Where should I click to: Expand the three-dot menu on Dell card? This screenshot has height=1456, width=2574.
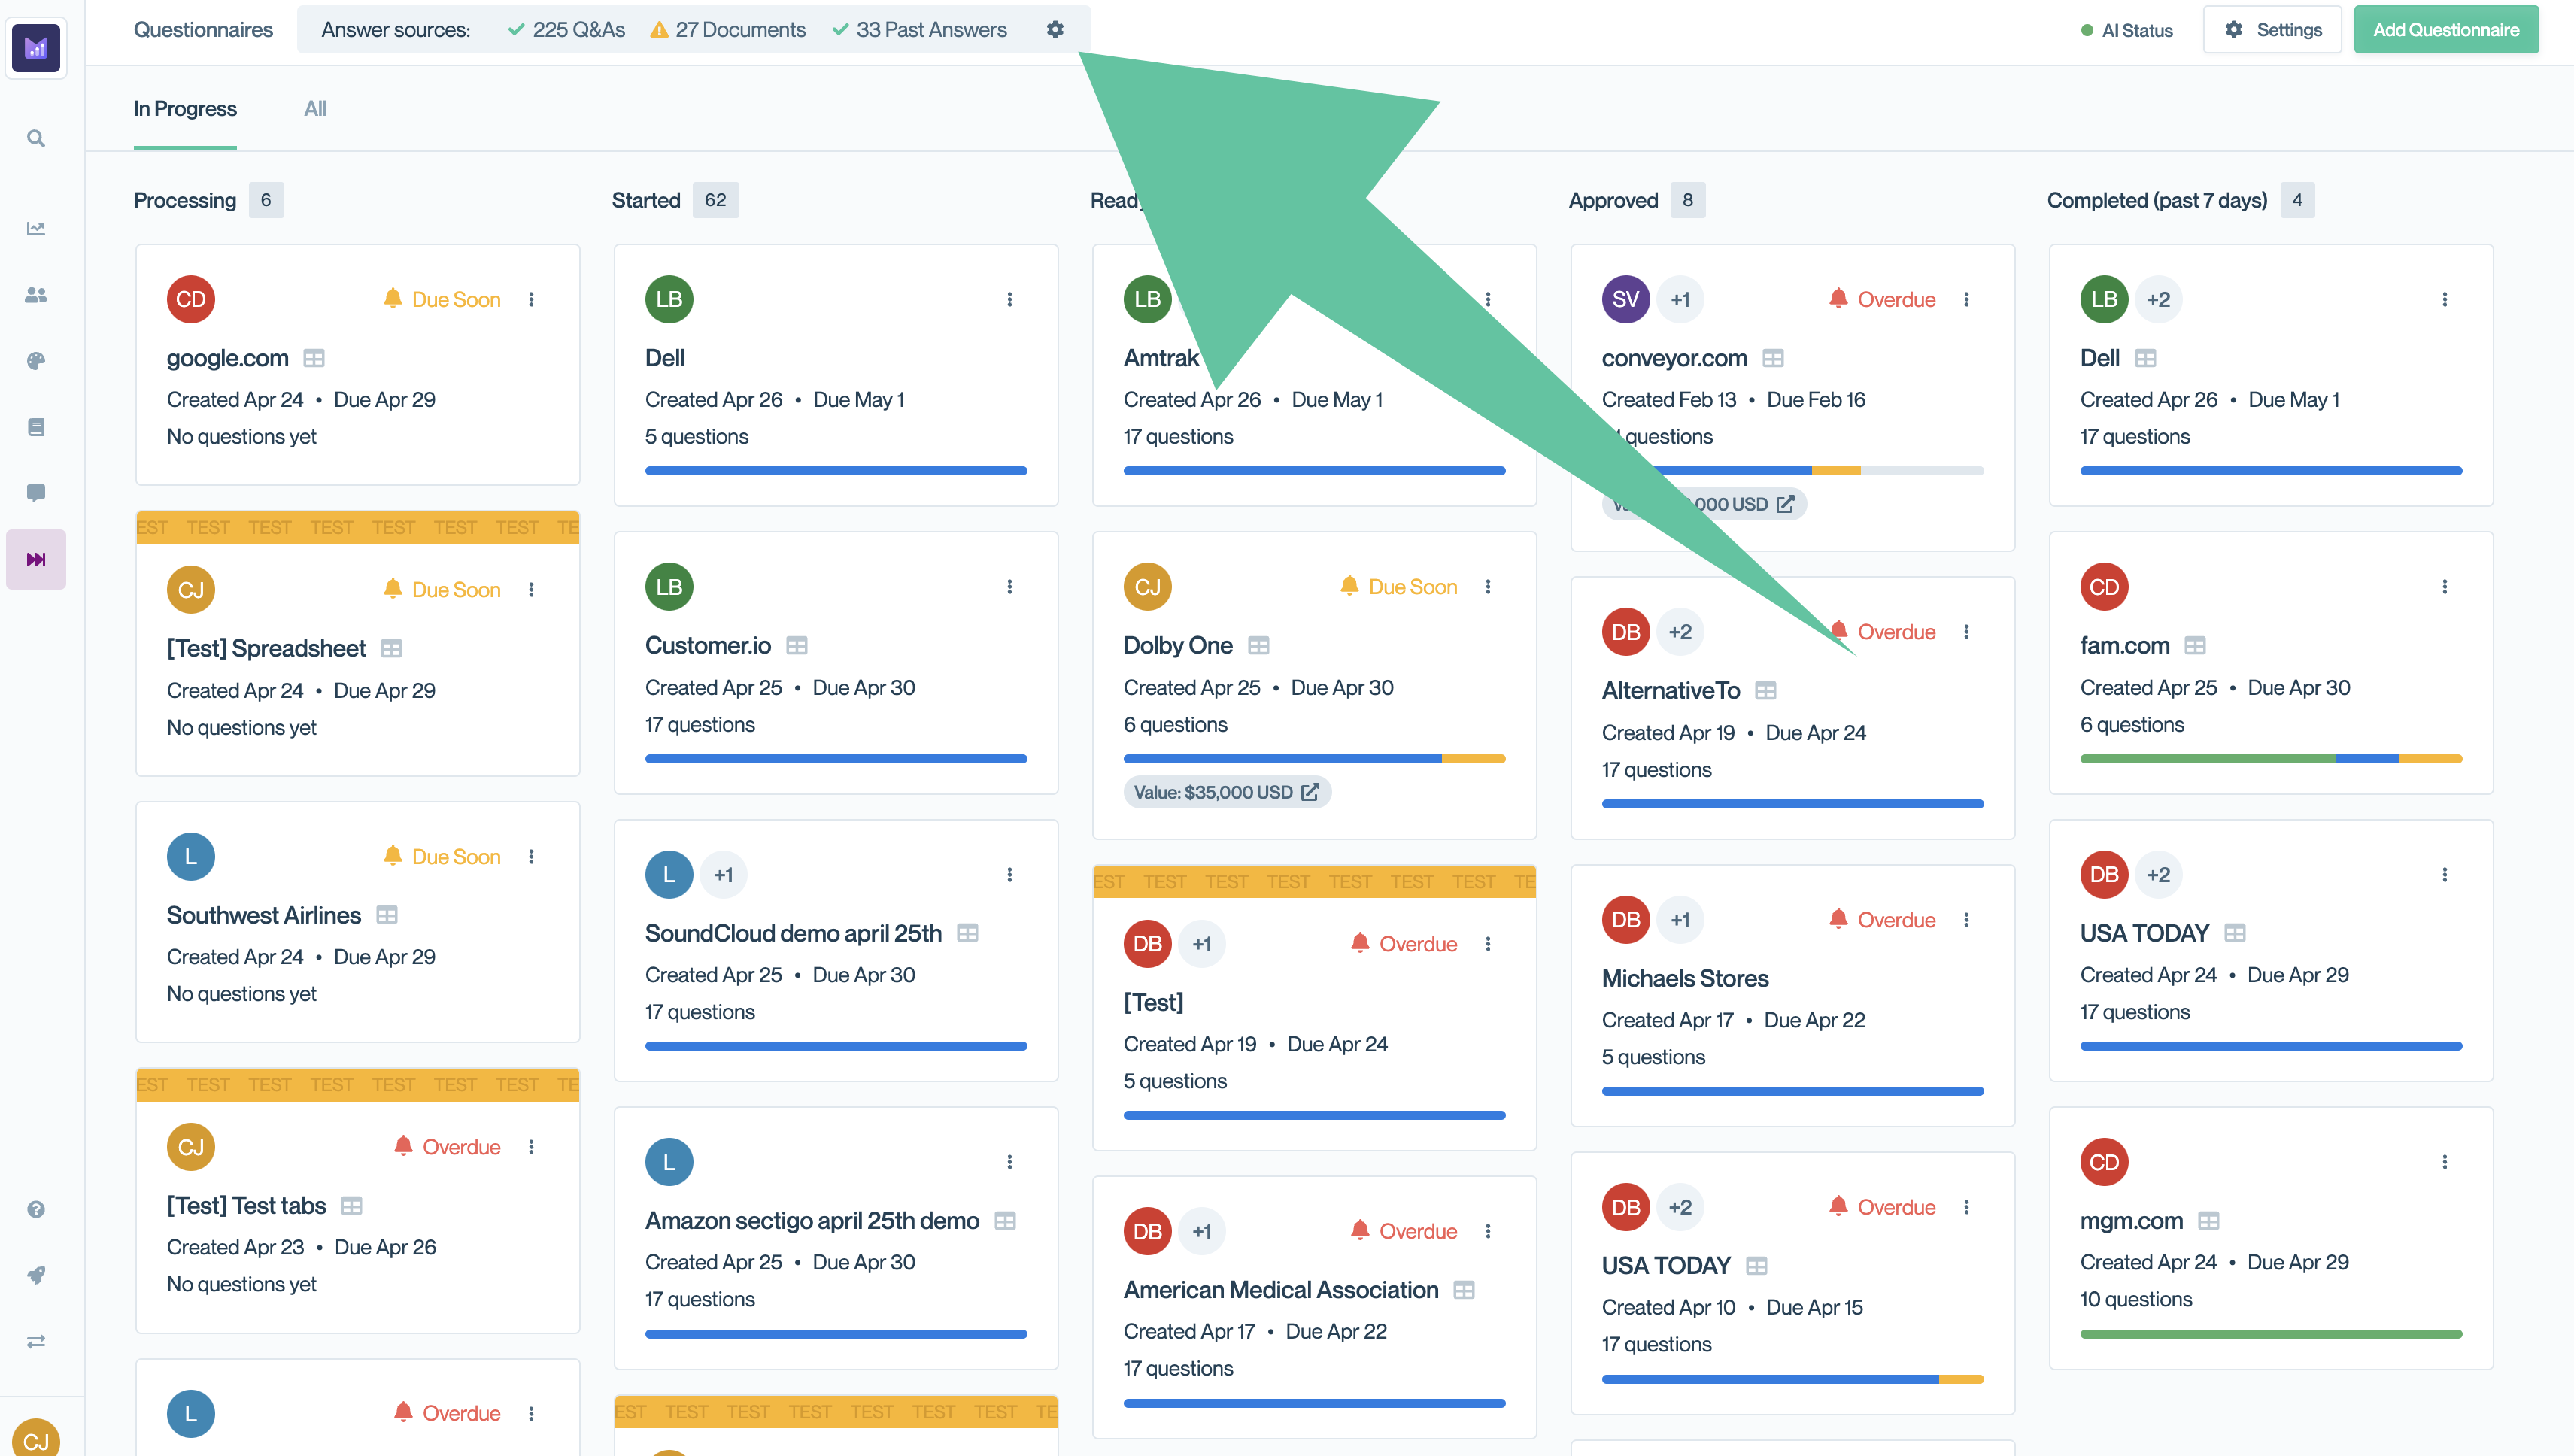1009,299
